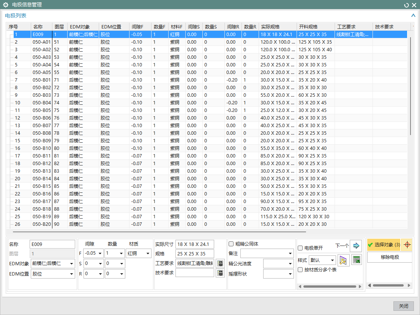Viewport: 420px width, 315px height.
Task: Click the empty 技术要求 input field
Action: tap(195, 273)
